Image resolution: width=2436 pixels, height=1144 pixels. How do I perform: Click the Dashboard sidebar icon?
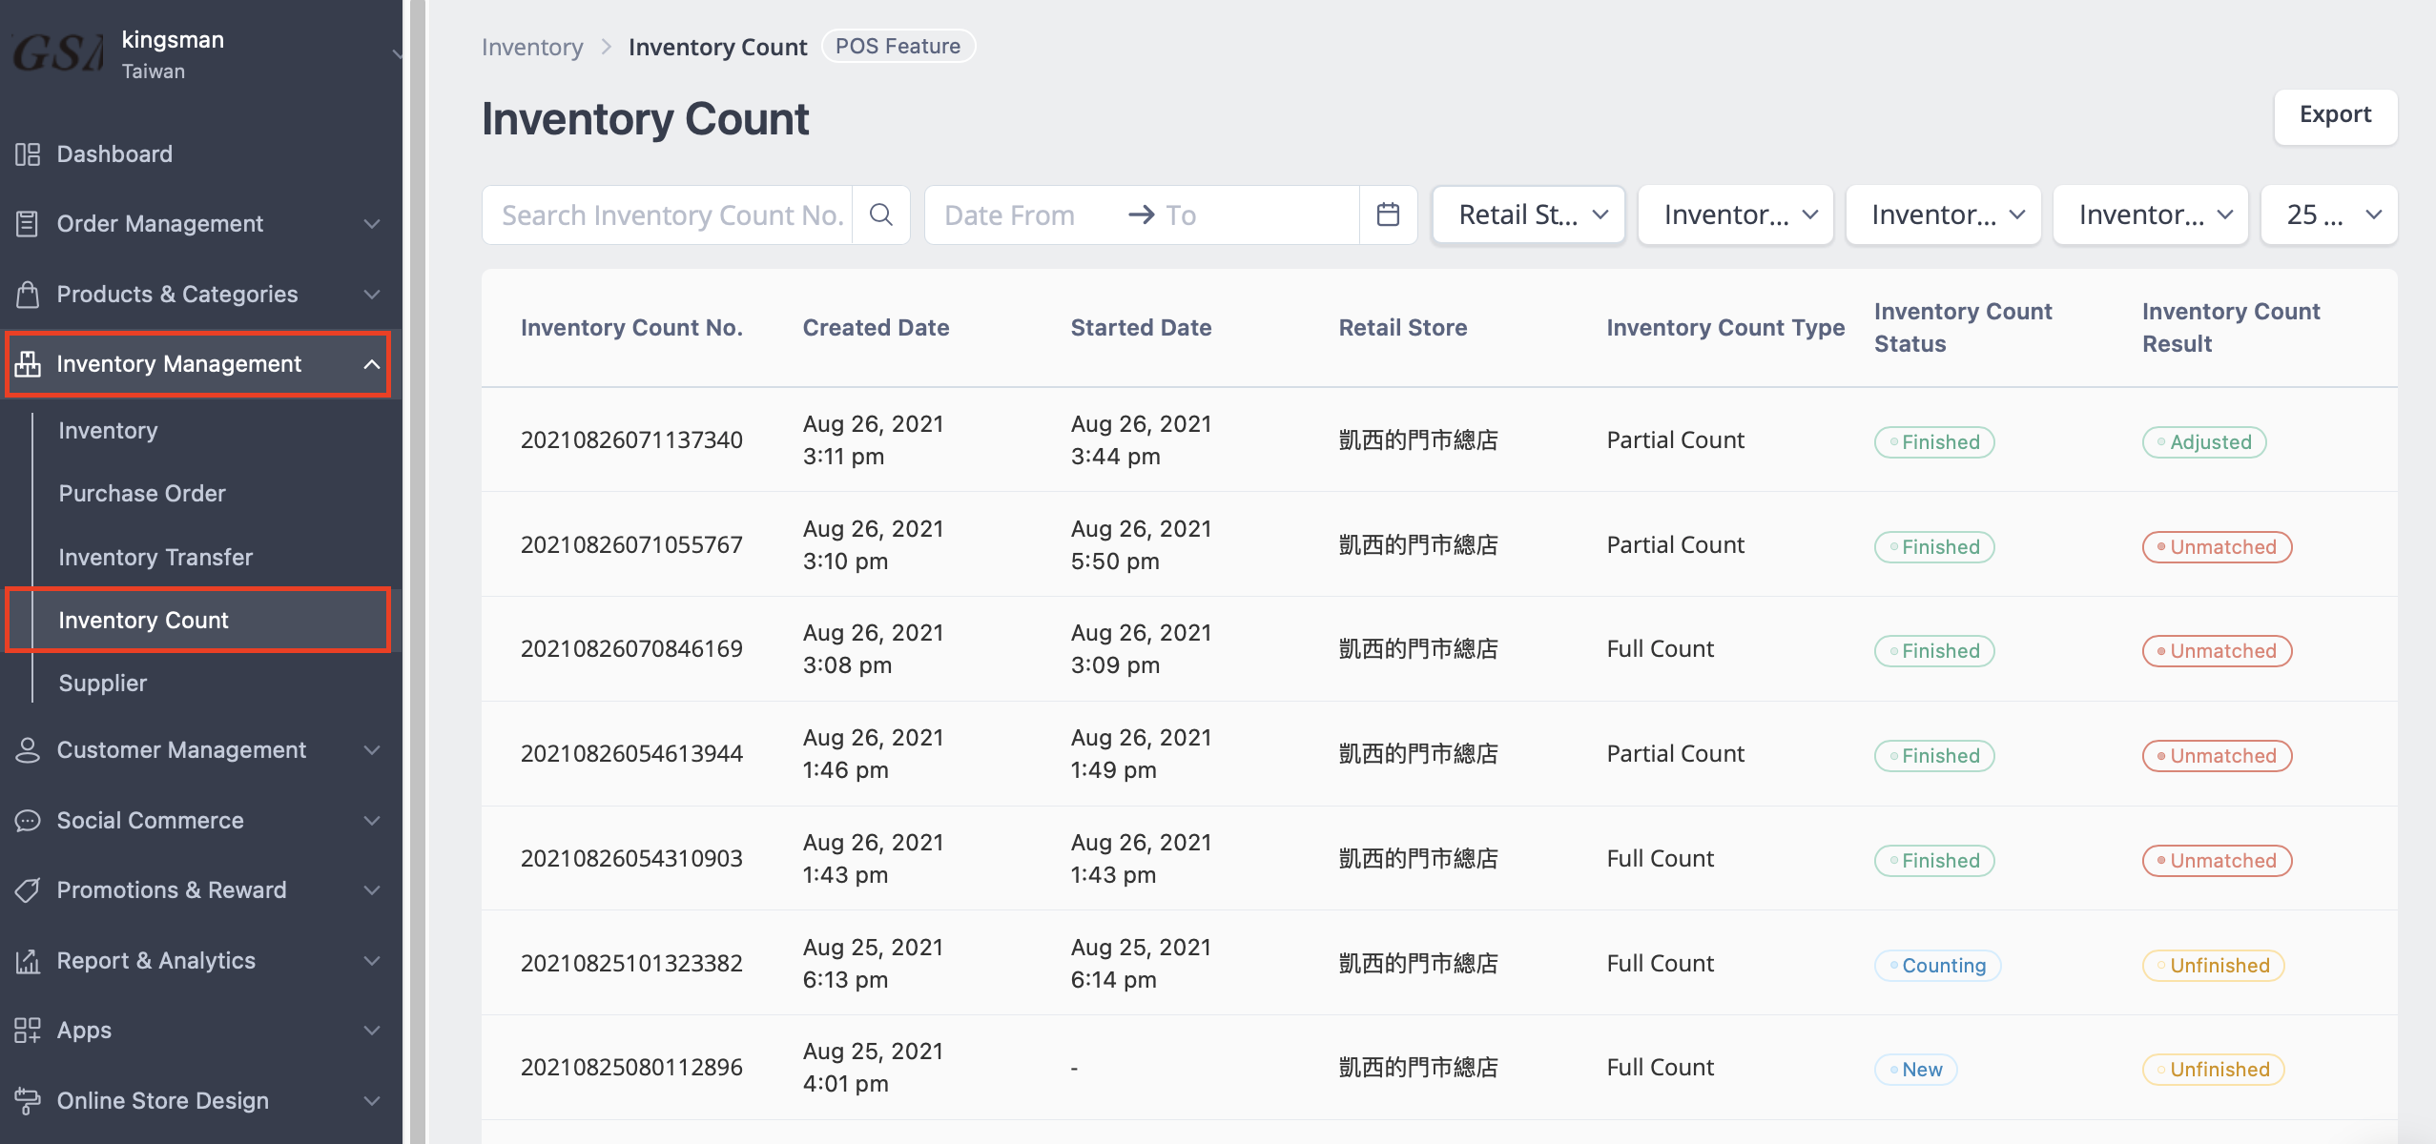click(28, 154)
